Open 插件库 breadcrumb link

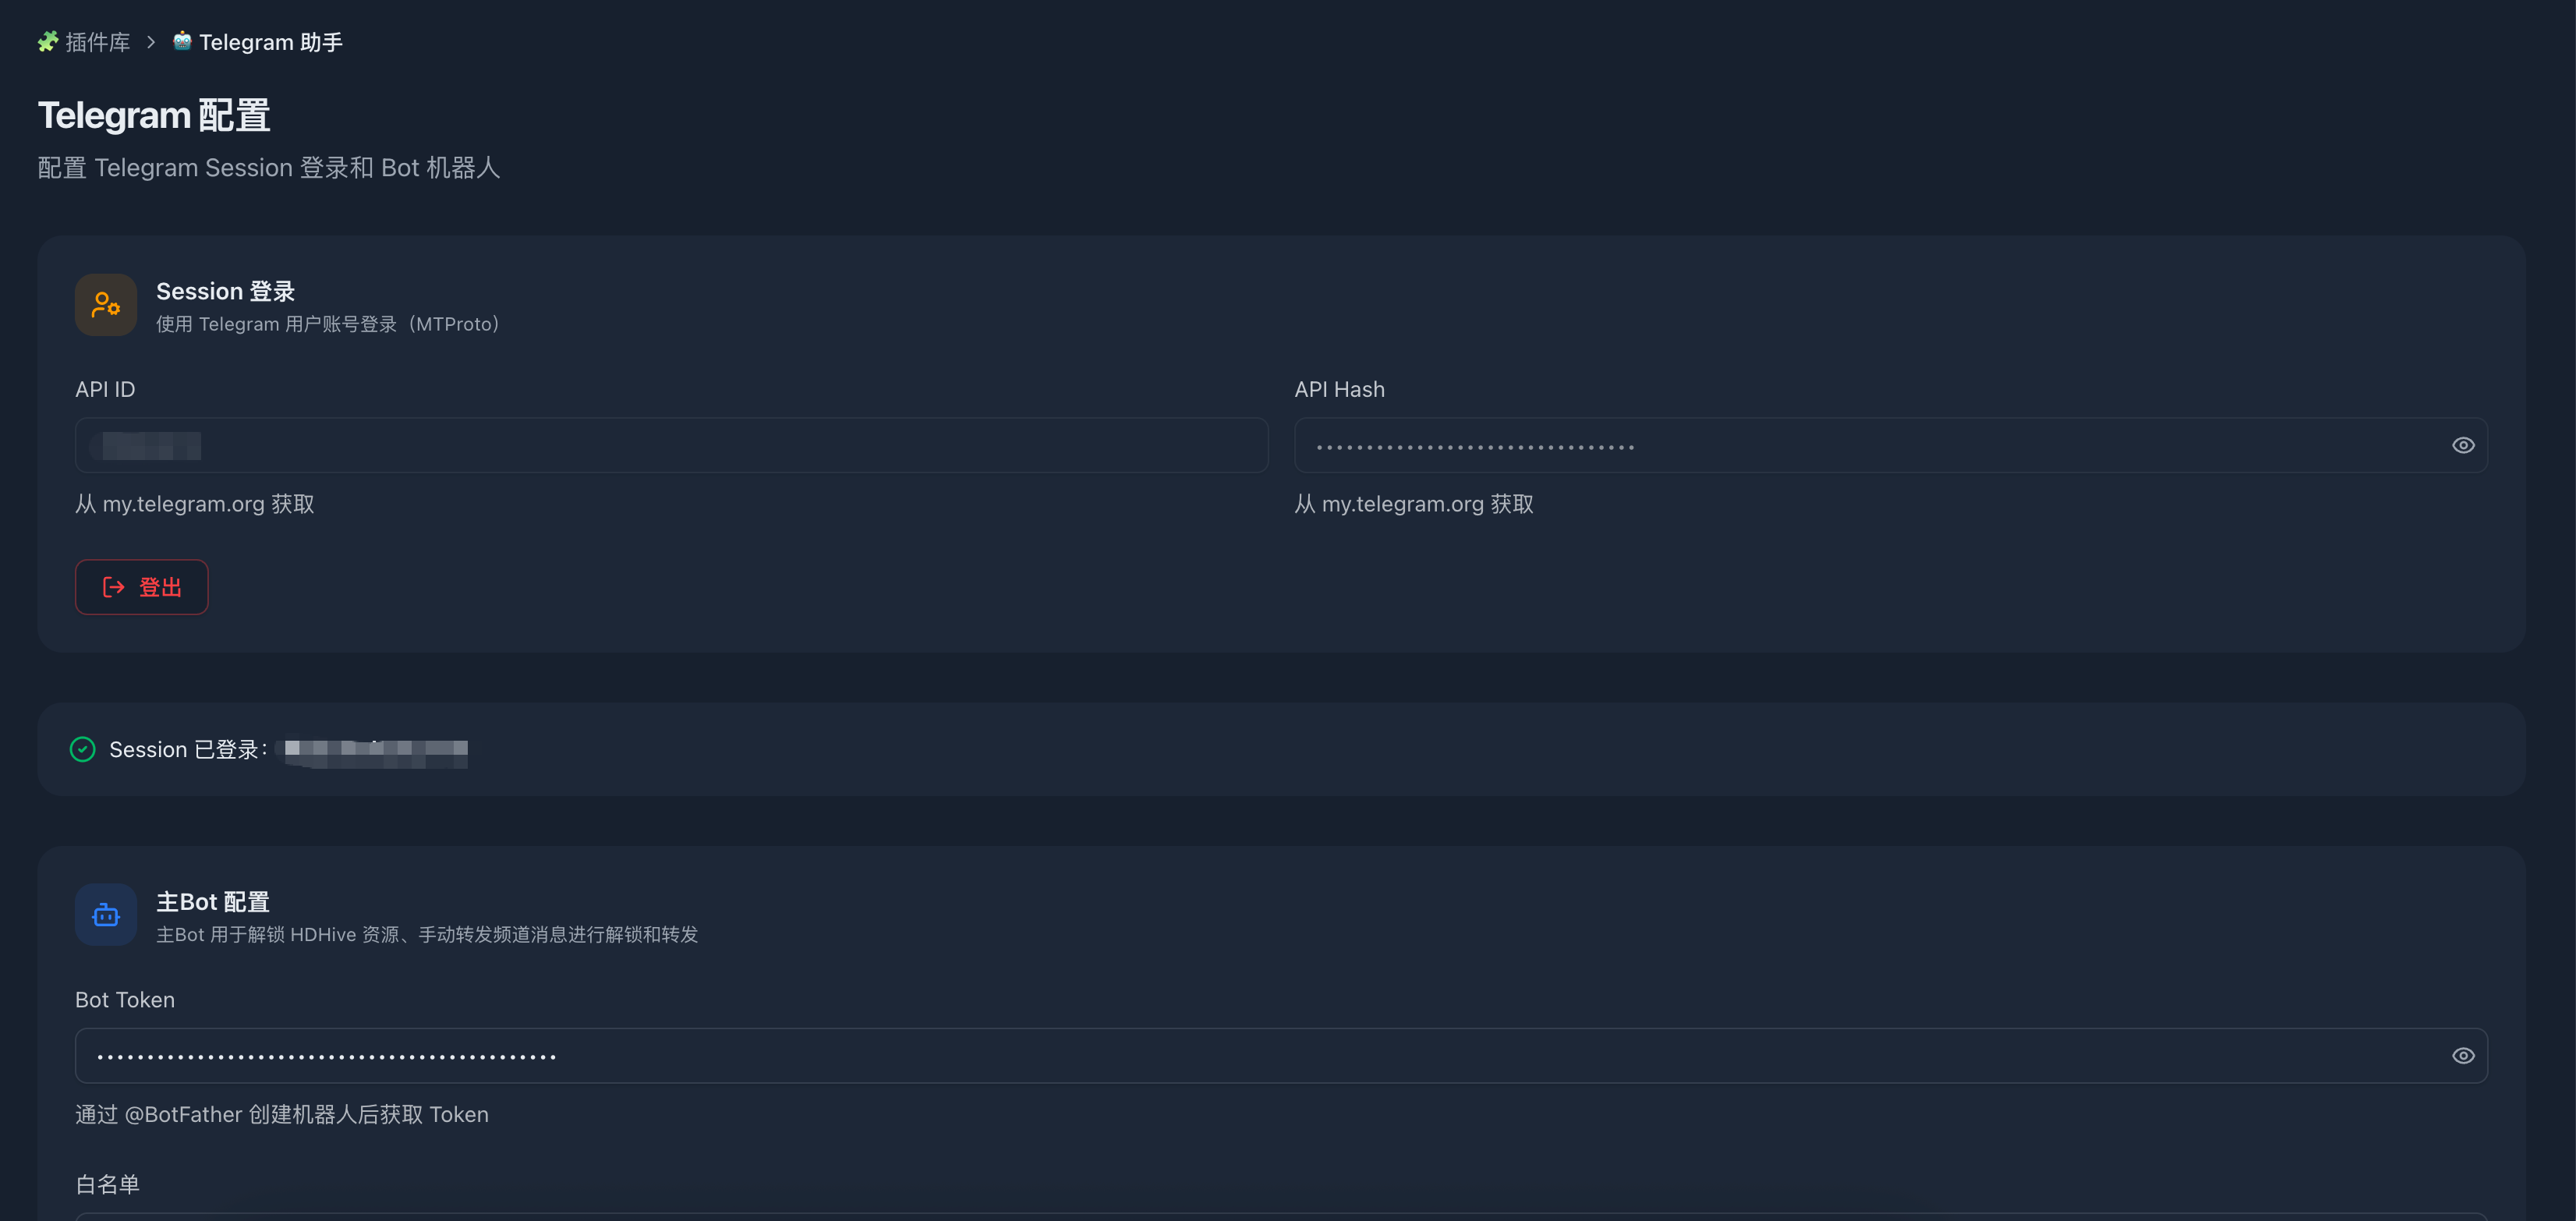click(98, 42)
